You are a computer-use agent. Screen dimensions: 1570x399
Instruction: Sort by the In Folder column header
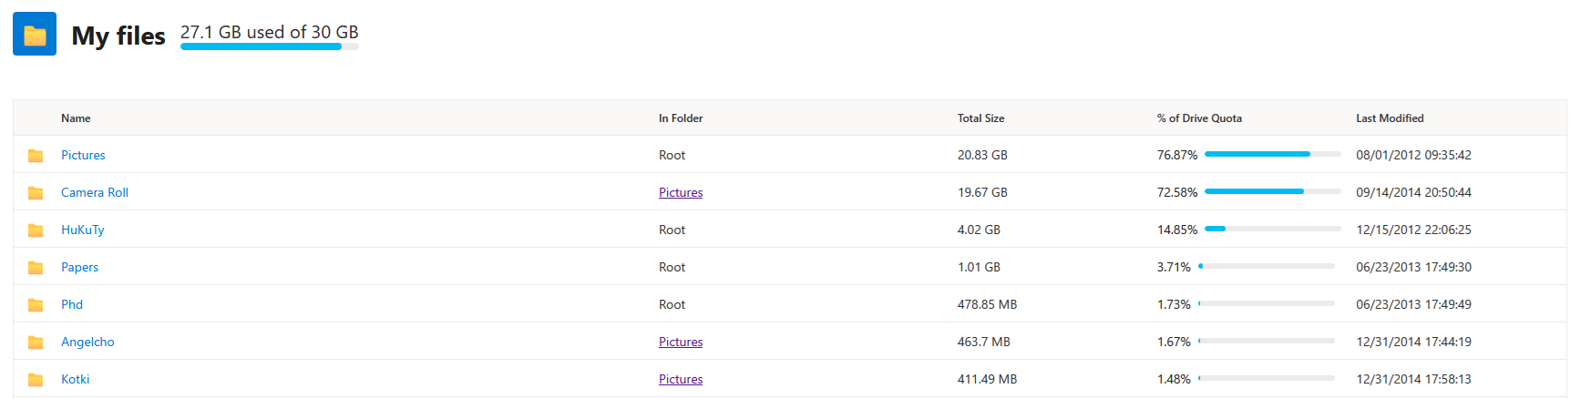pos(681,118)
